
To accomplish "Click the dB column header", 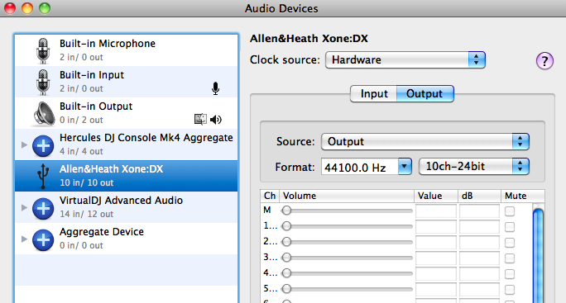I will (478, 196).
